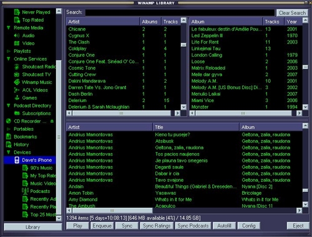The width and height of the screenshot is (312, 237).
Task: Open the History icon
Action: pyautogui.click(x=9, y=144)
